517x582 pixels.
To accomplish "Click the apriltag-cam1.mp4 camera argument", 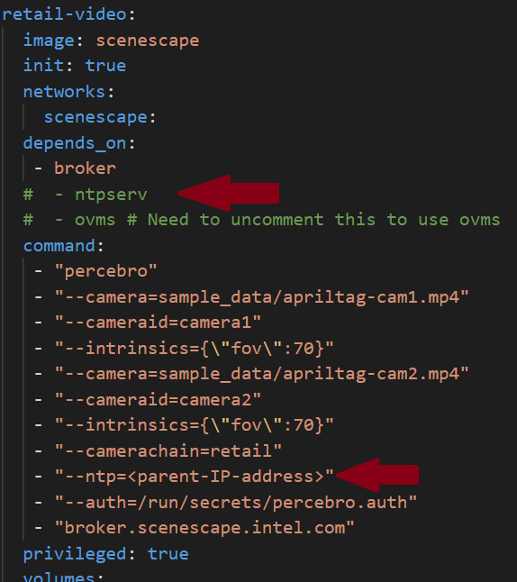I will [262, 297].
